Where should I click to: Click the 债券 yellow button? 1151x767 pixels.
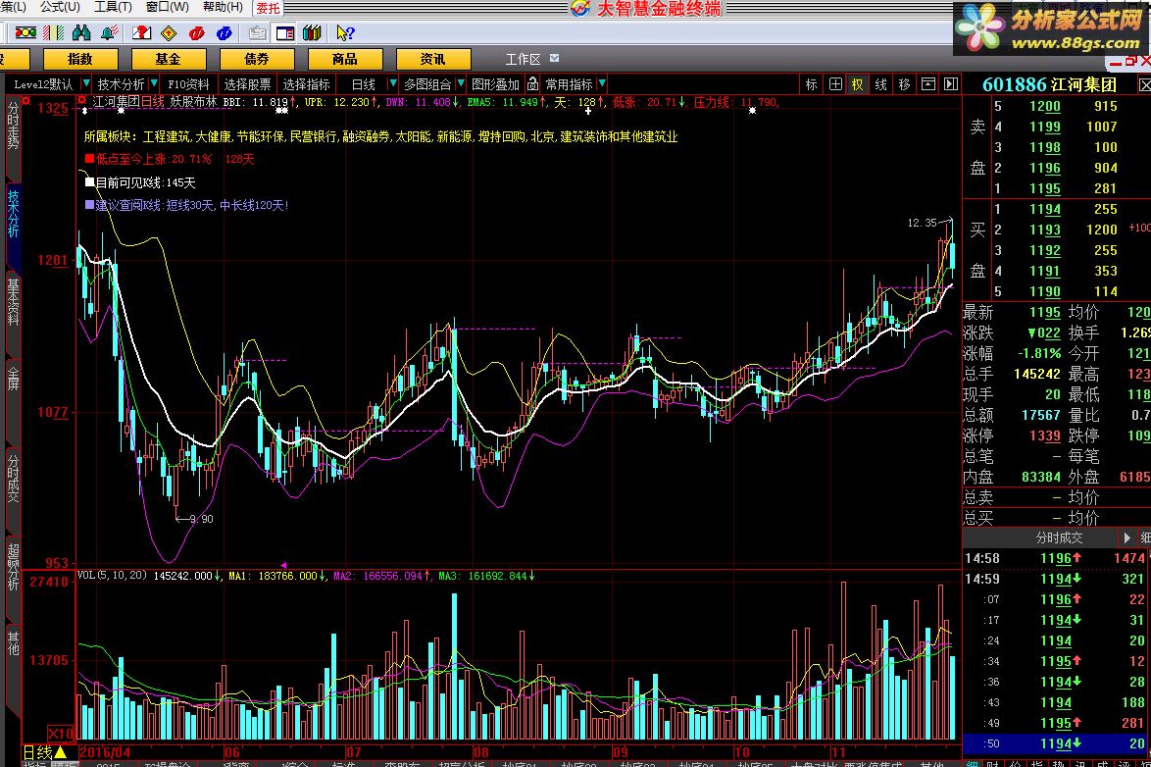pyautogui.click(x=256, y=59)
